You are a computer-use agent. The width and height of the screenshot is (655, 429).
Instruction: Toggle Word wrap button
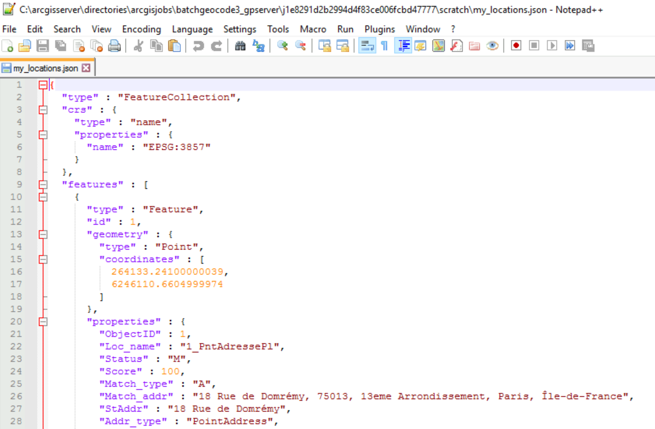367,46
